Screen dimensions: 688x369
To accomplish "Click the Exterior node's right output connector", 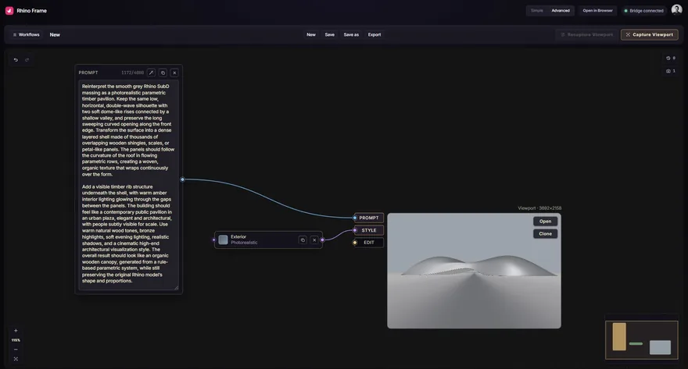I will (322, 239).
